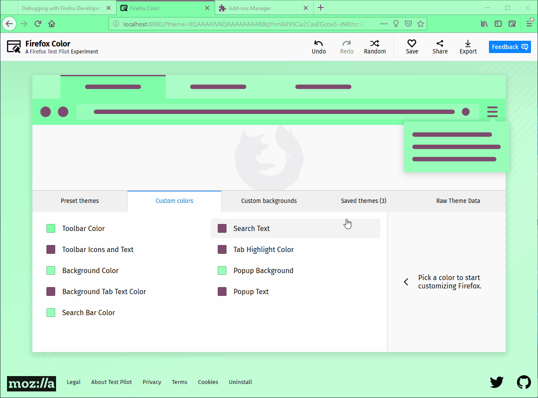Open the Legal link
The height and width of the screenshot is (398, 538).
pos(74,382)
